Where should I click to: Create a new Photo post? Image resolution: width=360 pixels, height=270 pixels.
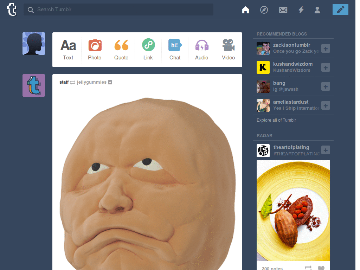pos(95,50)
